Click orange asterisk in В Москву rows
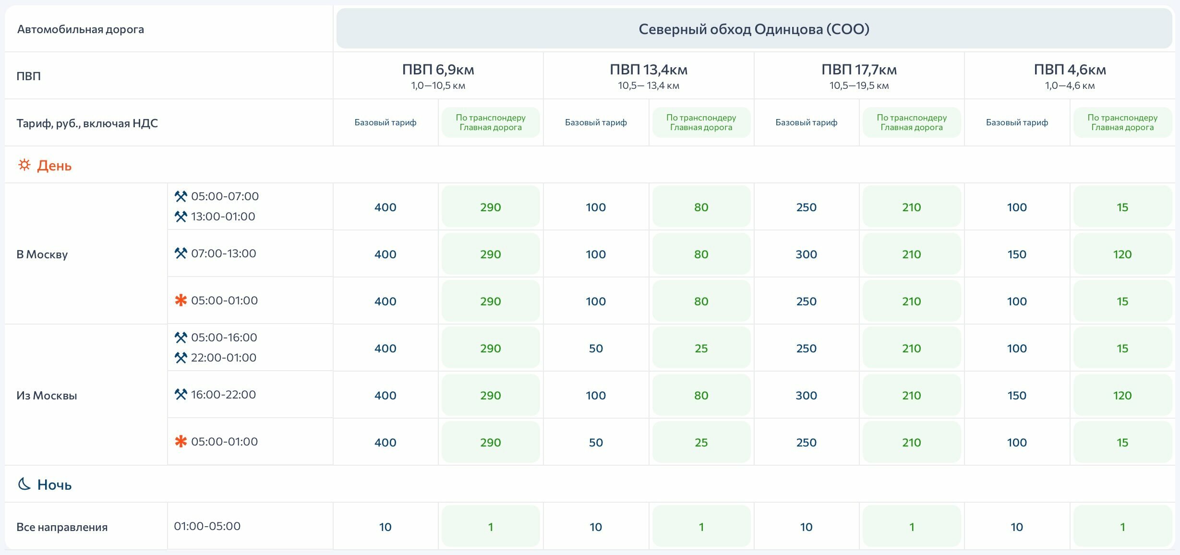 pyautogui.click(x=181, y=301)
